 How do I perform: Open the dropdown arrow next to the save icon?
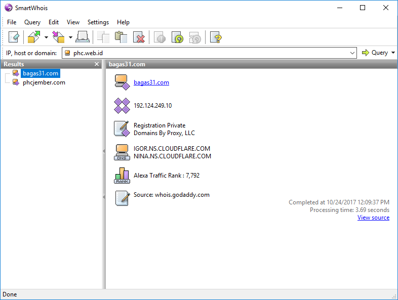click(70, 37)
